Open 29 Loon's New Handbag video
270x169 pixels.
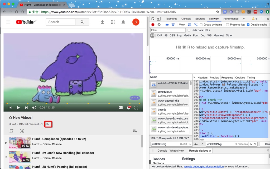pyautogui.click(x=63, y=153)
